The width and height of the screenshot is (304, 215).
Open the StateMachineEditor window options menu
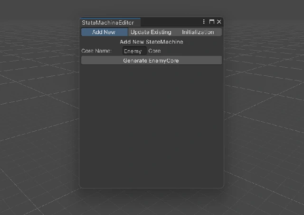coord(204,22)
